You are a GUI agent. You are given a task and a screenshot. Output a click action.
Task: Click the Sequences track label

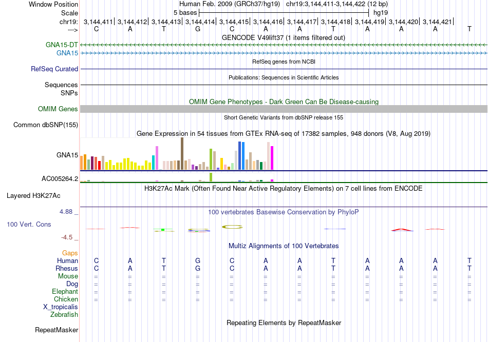point(61,85)
